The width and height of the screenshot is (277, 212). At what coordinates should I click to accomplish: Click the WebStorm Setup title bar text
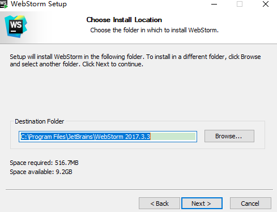[39, 4]
